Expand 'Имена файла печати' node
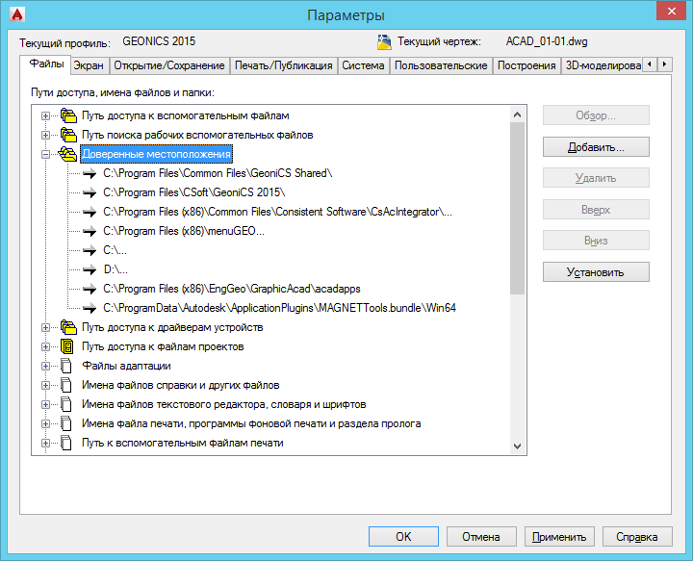 (45, 423)
